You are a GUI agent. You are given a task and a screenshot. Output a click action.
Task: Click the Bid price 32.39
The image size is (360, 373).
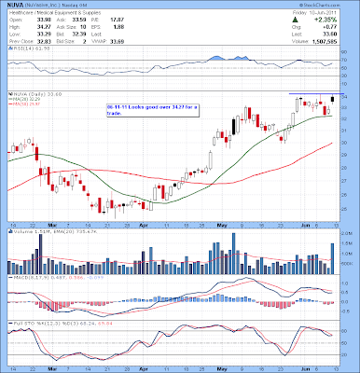(x=80, y=35)
